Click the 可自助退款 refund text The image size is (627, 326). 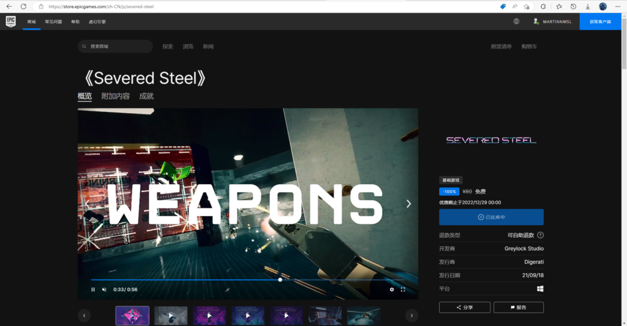(x=520, y=235)
